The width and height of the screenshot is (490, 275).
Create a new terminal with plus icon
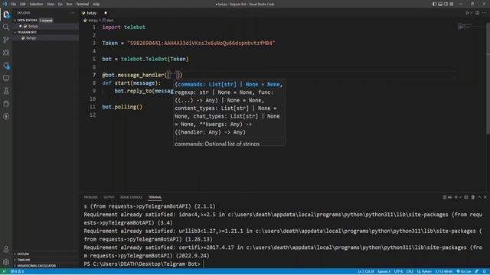456,197
